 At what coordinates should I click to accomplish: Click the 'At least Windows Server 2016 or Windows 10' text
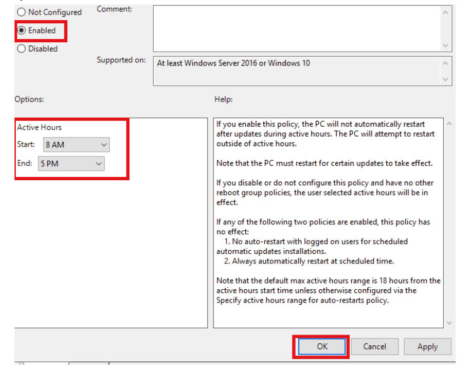click(233, 63)
